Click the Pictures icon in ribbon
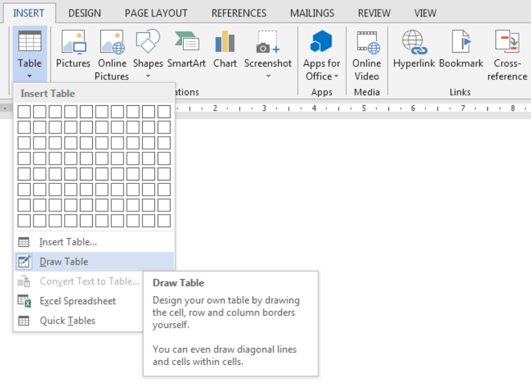 73,43
